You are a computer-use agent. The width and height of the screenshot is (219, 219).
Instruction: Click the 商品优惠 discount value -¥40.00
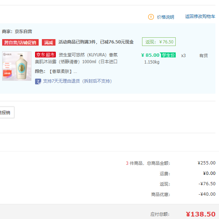[x=207, y=194]
